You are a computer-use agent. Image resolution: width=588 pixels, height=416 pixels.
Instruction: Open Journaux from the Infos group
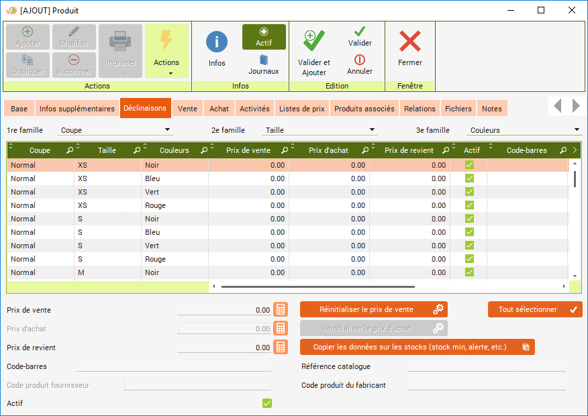(264, 60)
